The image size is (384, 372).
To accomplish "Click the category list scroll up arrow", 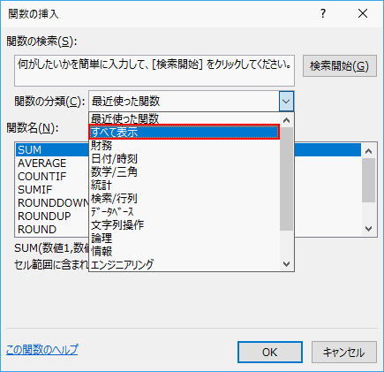I will coord(286,120).
